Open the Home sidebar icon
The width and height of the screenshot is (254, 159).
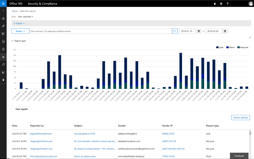(x=3, y=18)
